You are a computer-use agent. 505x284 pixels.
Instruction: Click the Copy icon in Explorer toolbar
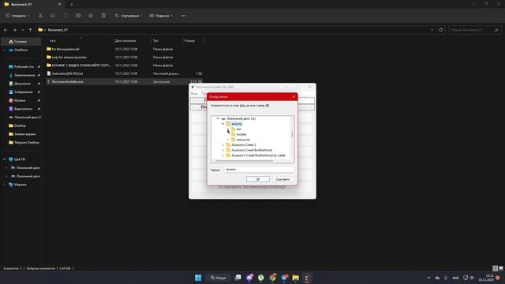point(53,16)
